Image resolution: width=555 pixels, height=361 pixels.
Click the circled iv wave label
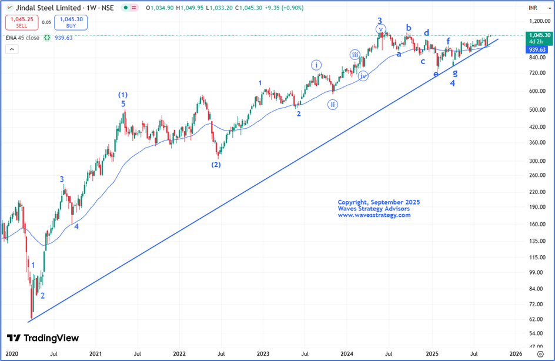[x=363, y=76]
